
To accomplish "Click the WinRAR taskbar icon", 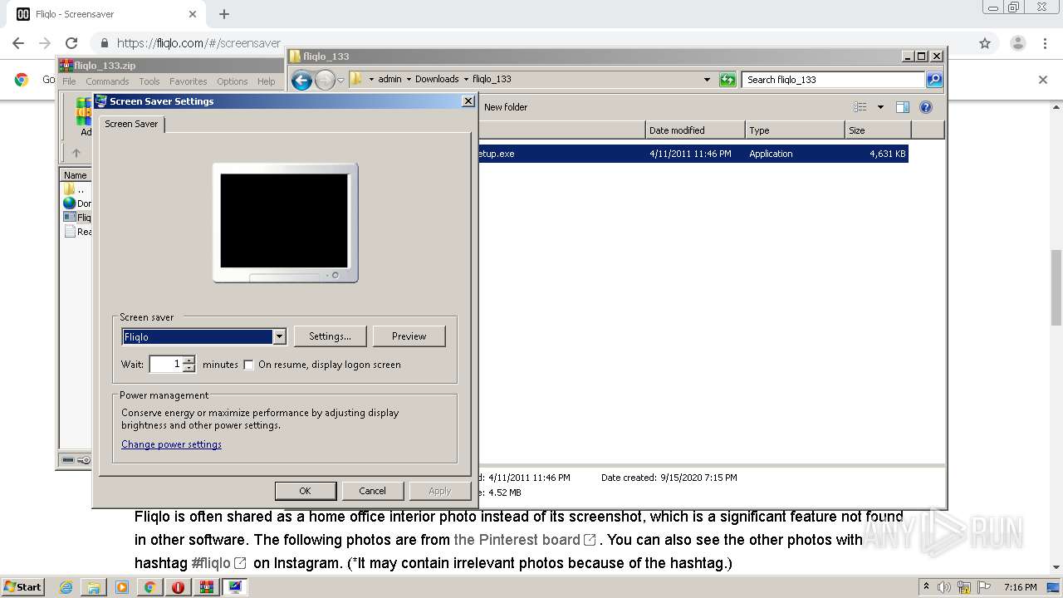I will point(206,587).
